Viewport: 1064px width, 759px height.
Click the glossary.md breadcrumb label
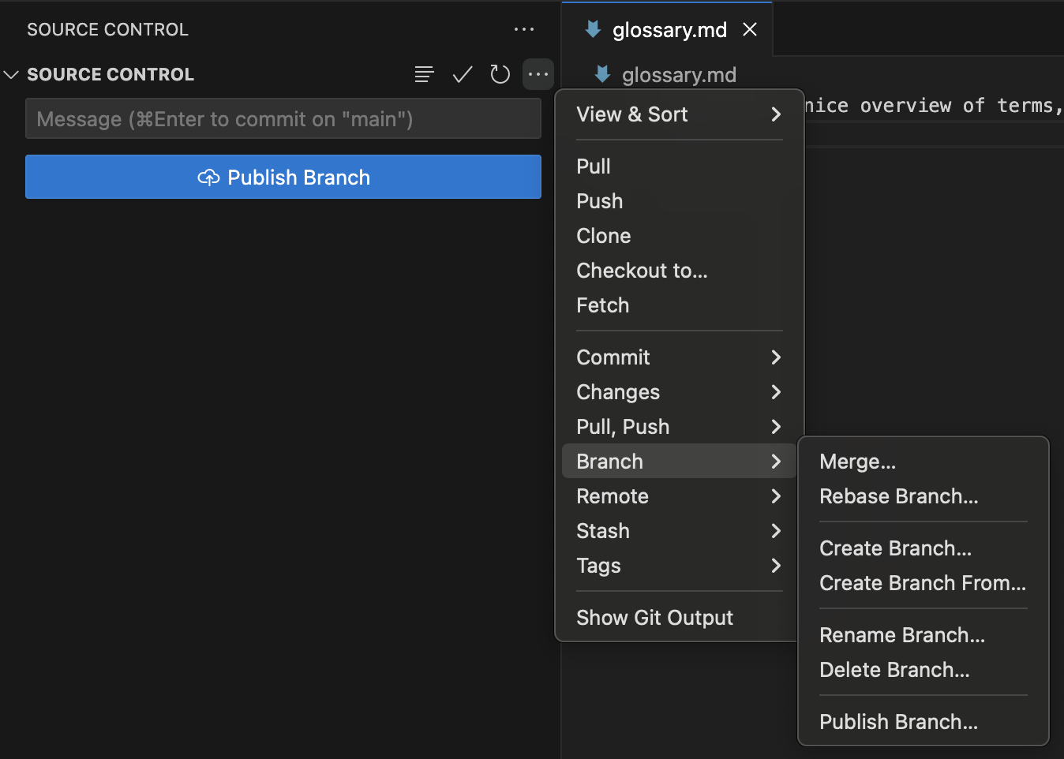[679, 75]
